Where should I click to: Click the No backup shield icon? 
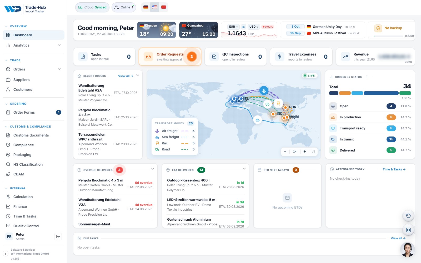[378, 28]
